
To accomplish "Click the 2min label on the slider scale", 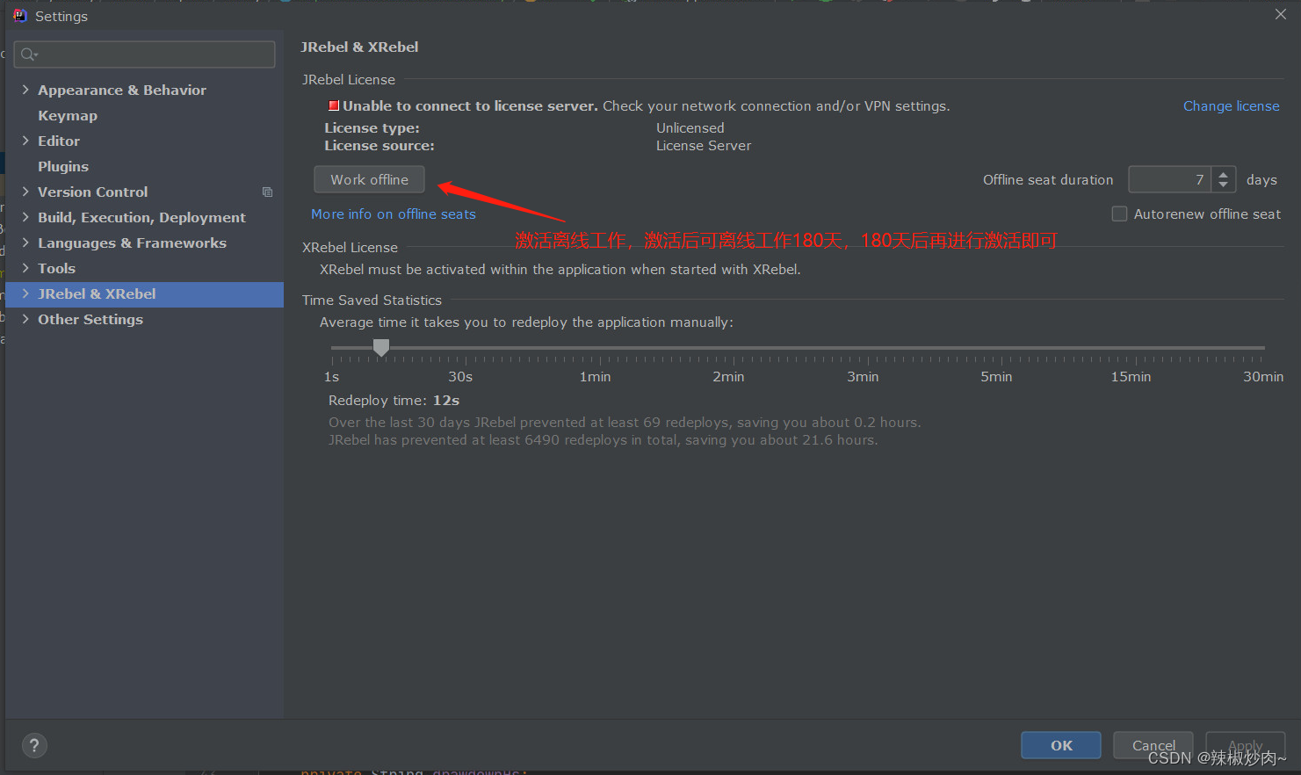I will click(x=728, y=376).
